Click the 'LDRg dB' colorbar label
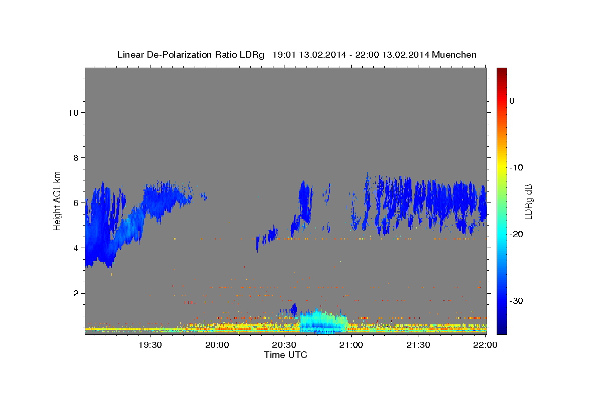The height and width of the screenshot is (401, 602). 528,202
